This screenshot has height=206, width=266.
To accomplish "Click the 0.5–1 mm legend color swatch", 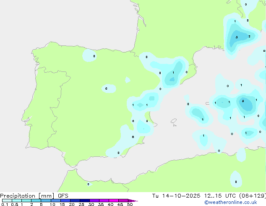I will (x=17, y=201).
